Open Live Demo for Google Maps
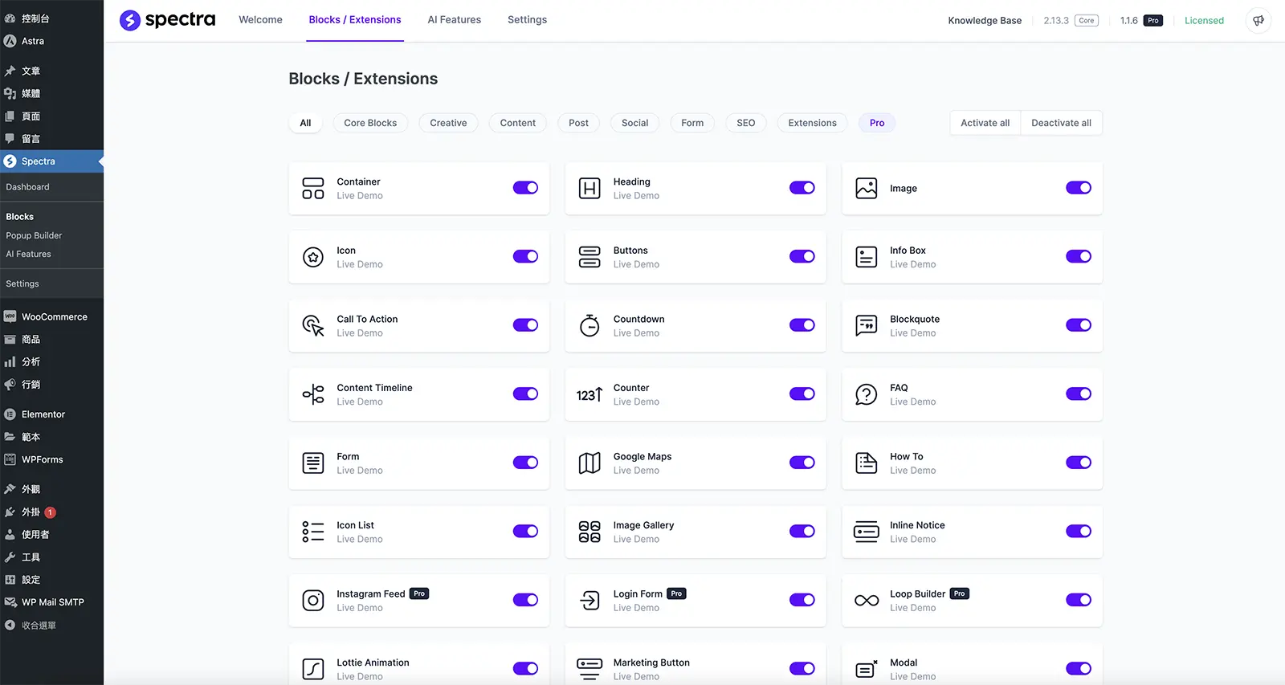Screen dimensions: 1285x685 (636, 471)
